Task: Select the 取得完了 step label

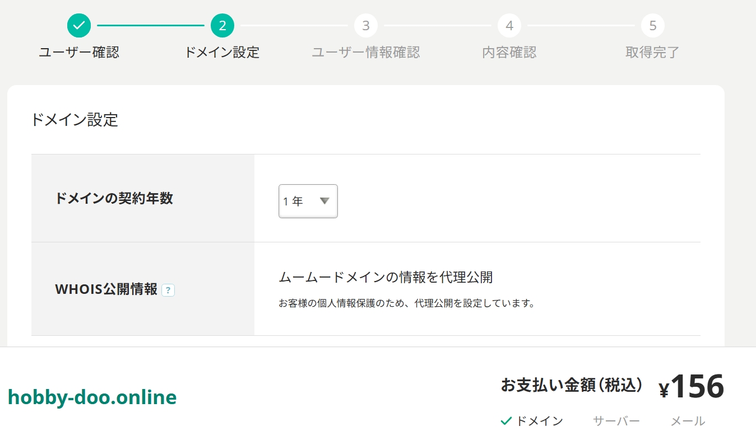Action: point(653,53)
